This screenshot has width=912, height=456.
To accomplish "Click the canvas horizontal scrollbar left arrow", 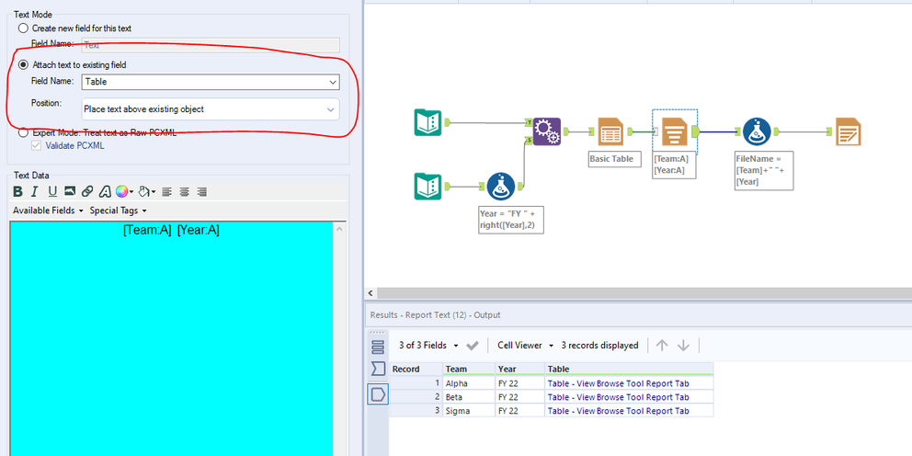I will tap(371, 293).
